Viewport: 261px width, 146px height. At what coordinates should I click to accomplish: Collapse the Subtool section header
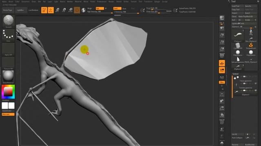235,74
